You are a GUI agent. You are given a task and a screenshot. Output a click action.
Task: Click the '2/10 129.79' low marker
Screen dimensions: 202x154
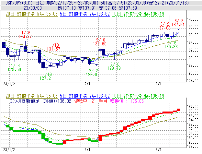pos(114,66)
